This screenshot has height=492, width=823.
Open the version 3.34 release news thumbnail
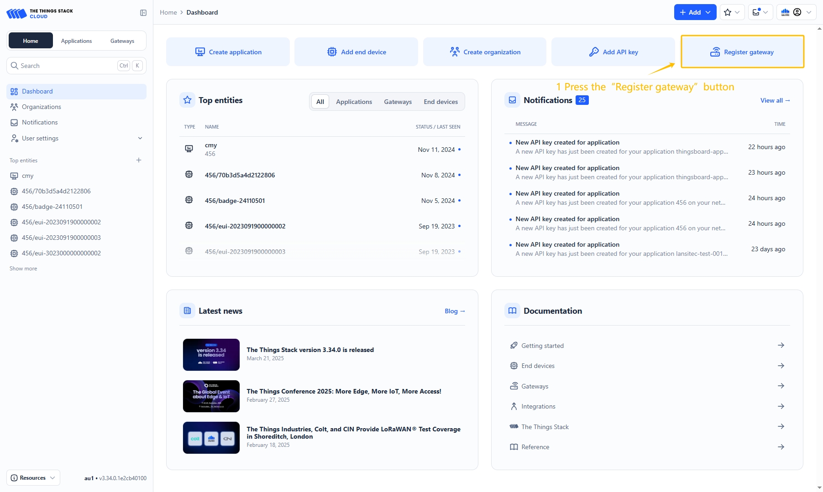pyautogui.click(x=211, y=355)
